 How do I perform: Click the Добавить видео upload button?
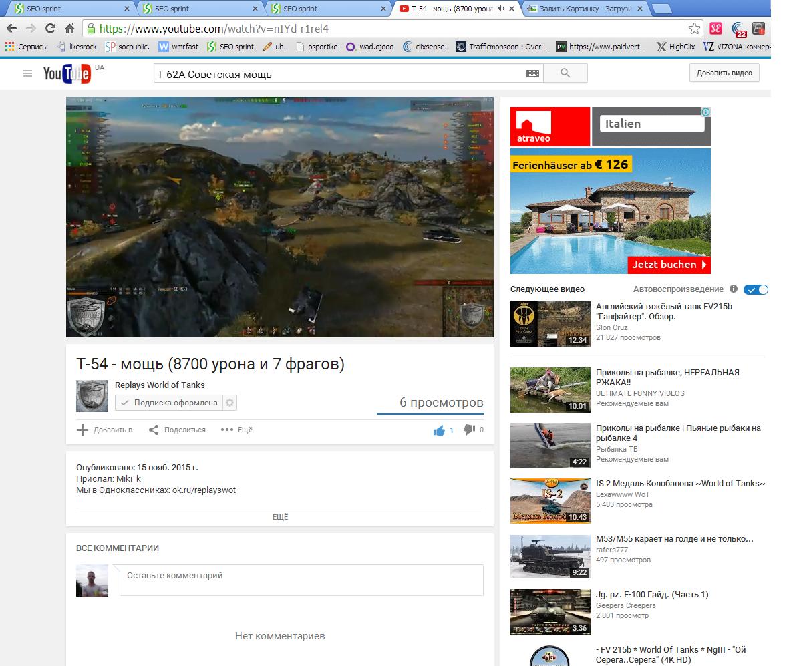724,73
